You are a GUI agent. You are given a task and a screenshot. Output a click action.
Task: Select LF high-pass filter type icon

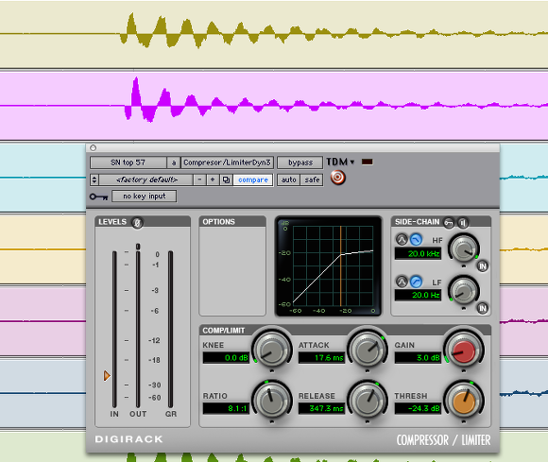tap(416, 282)
